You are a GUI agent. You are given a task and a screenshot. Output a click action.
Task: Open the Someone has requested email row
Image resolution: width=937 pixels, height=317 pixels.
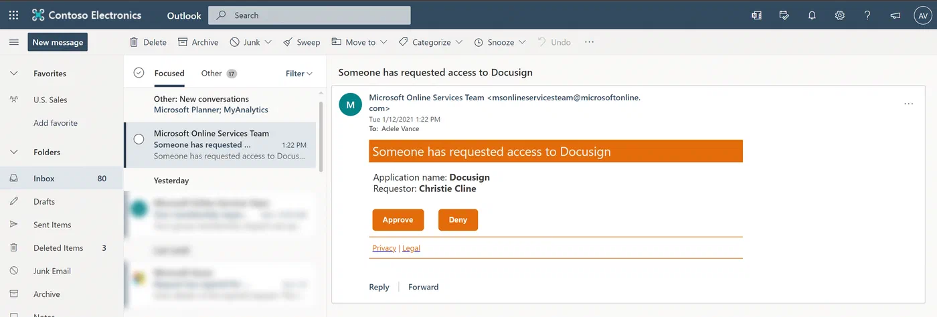tap(221, 145)
